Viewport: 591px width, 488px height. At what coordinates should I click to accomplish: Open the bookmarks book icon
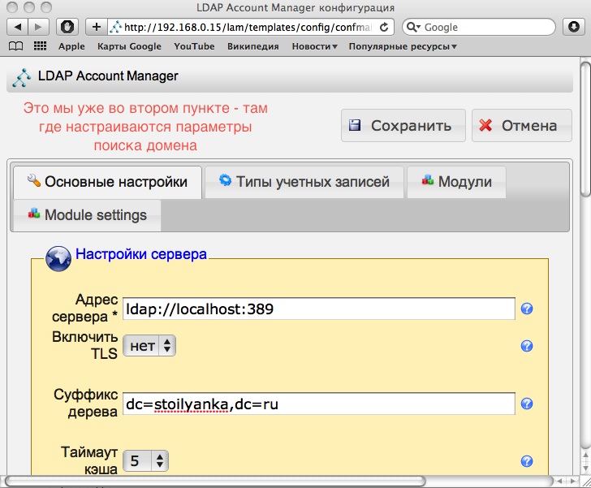point(15,46)
